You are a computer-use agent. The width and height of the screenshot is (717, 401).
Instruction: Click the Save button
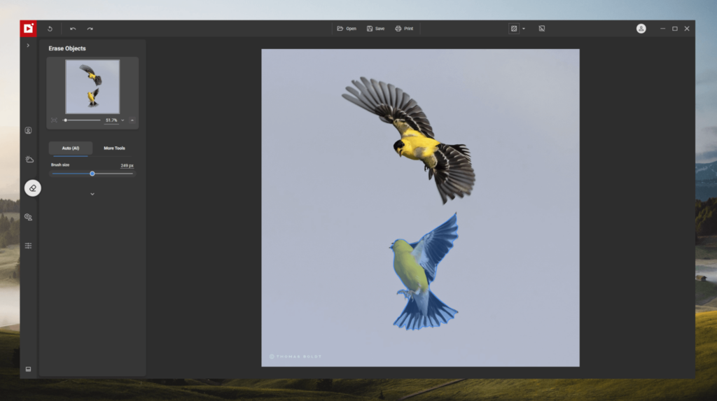(x=375, y=29)
